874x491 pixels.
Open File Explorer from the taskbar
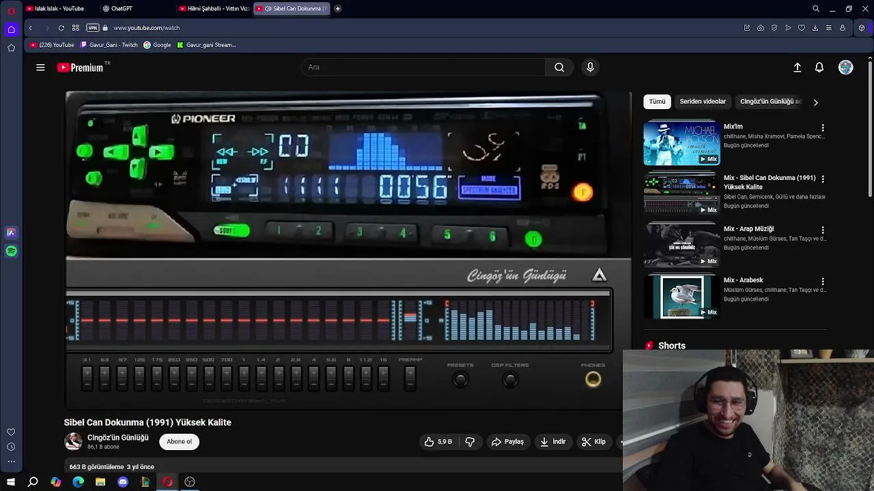click(x=100, y=482)
